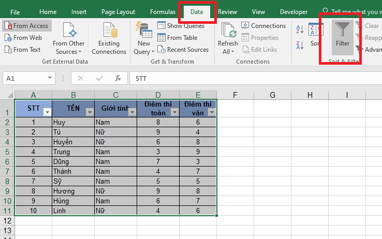The image size is (382, 239).
Task: Open filter dropdown for TÊN column
Action: click(x=89, y=112)
